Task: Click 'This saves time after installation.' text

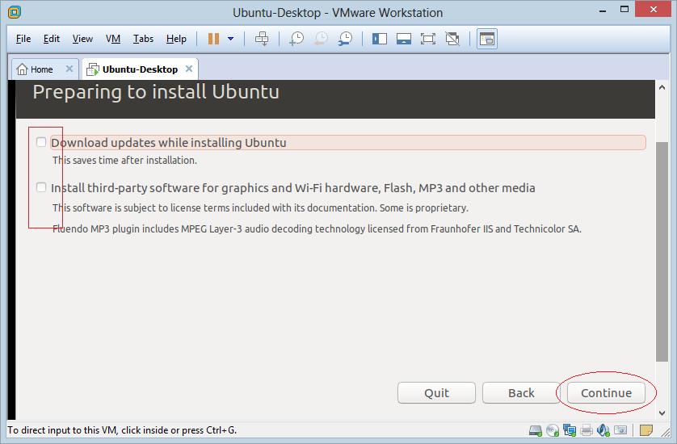Action: [124, 160]
